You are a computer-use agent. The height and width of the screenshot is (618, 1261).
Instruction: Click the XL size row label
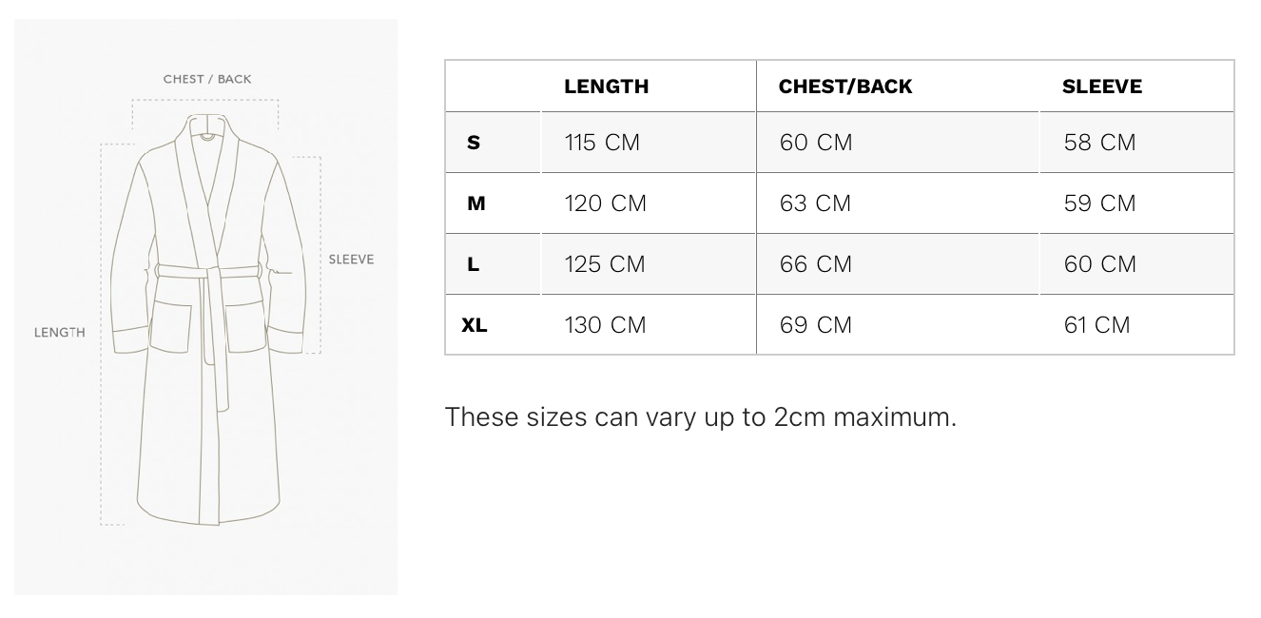tap(475, 325)
